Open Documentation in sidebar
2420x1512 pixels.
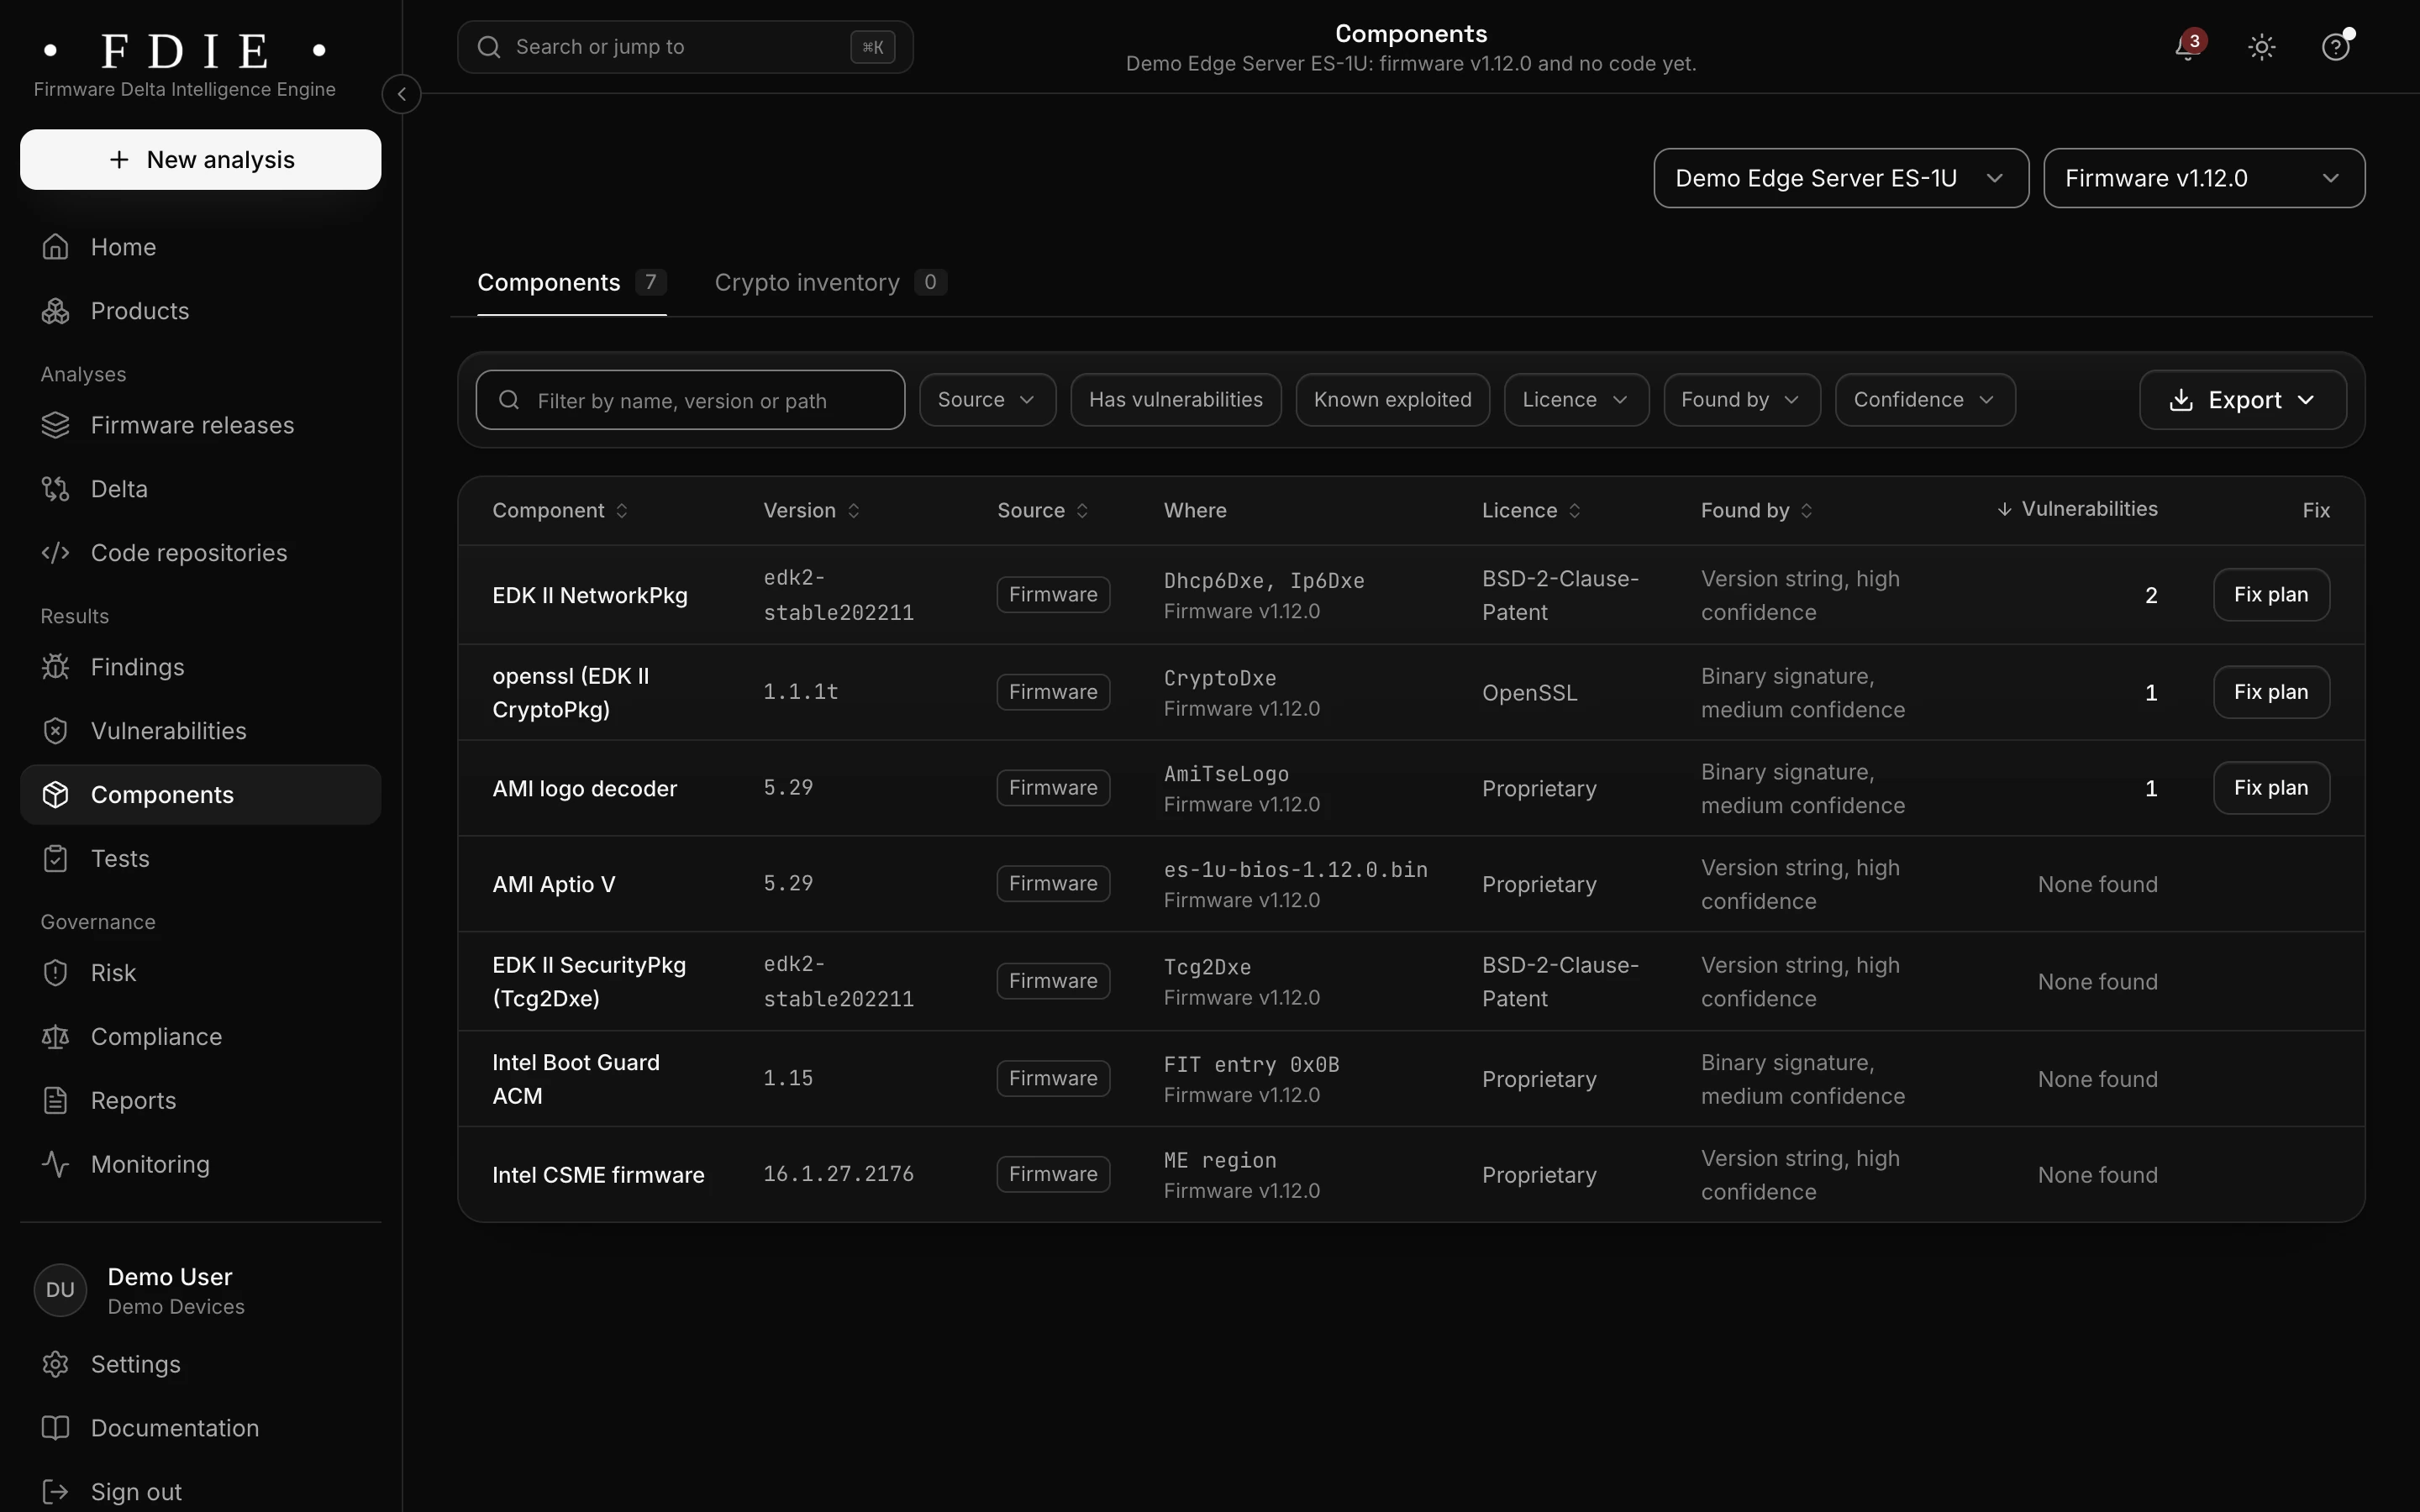tap(200, 1429)
